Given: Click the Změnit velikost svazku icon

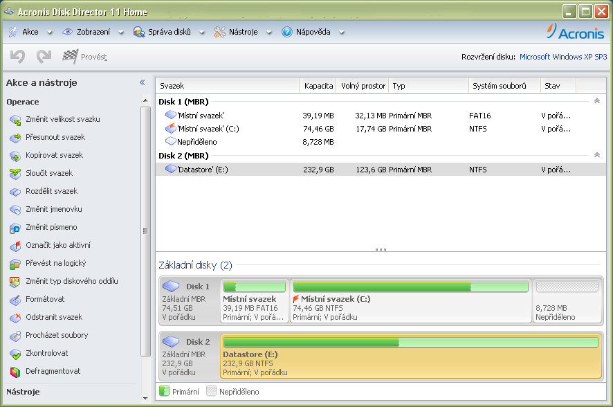Looking at the screenshot, I should (15, 120).
